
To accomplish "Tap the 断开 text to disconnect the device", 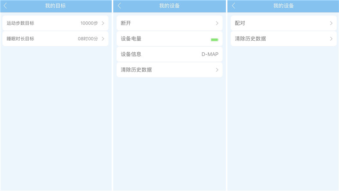I will click(126, 23).
